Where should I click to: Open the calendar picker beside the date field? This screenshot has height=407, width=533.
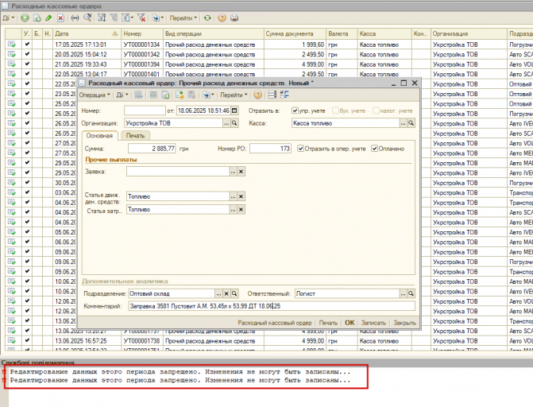click(234, 110)
